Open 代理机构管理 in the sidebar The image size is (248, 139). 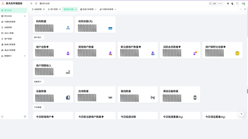(x=14, y=22)
